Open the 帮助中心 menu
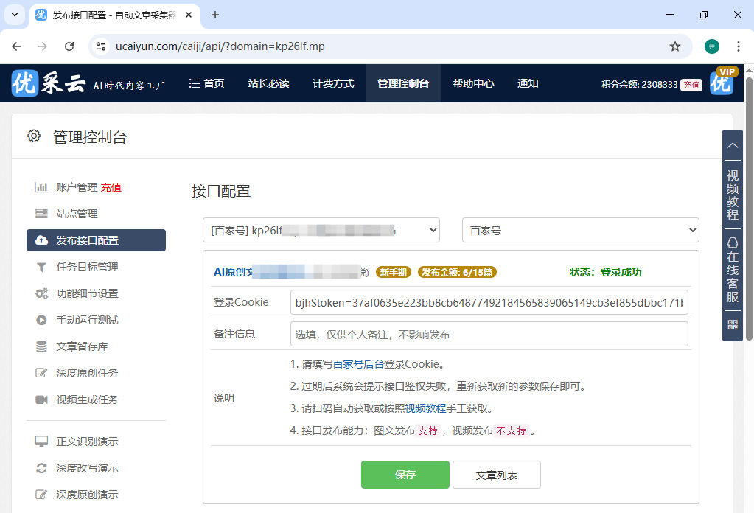754x513 pixels. (x=472, y=83)
